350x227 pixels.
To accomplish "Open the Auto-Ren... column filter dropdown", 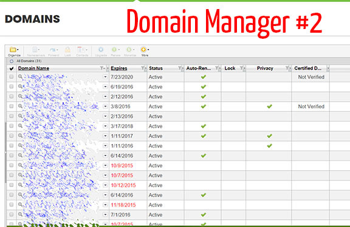I will [x=217, y=68].
